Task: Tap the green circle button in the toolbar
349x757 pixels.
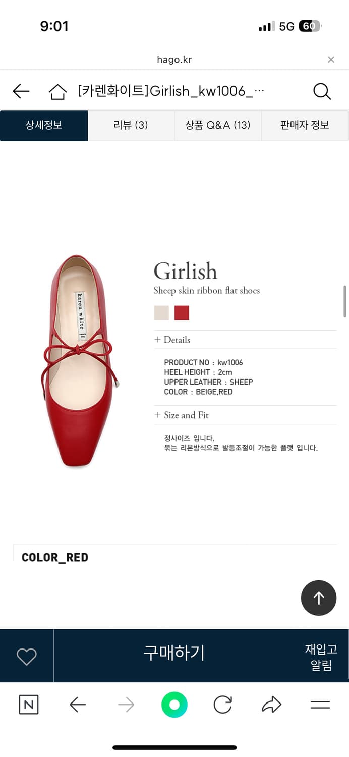Action: tap(174, 705)
